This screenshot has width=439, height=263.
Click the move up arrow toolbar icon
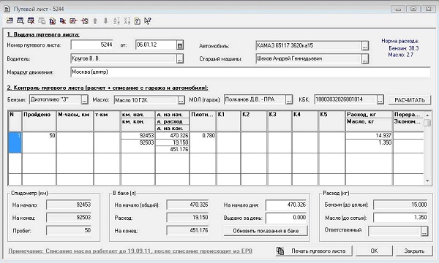(95, 21)
